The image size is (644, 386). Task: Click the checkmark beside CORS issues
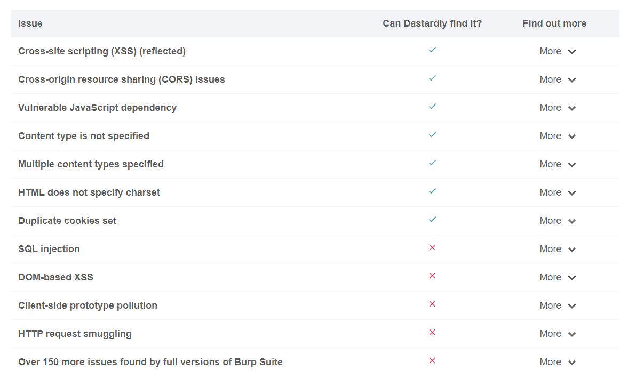pyautogui.click(x=432, y=78)
